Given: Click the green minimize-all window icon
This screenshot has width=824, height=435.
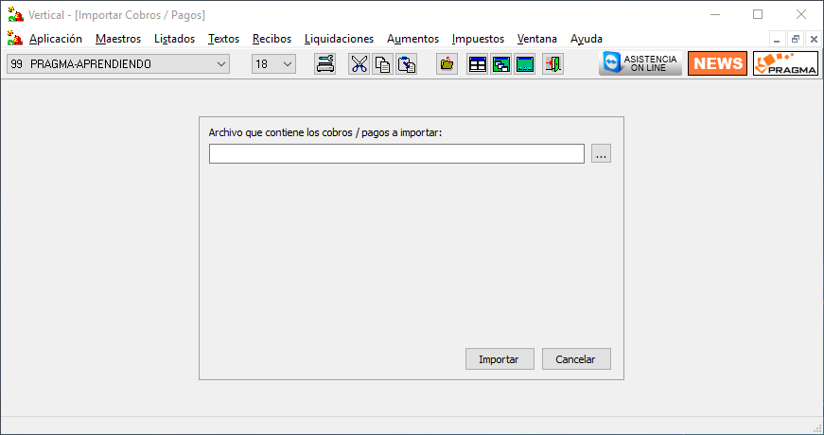Looking at the screenshot, I should pyautogui.click(x=524, y=64).
